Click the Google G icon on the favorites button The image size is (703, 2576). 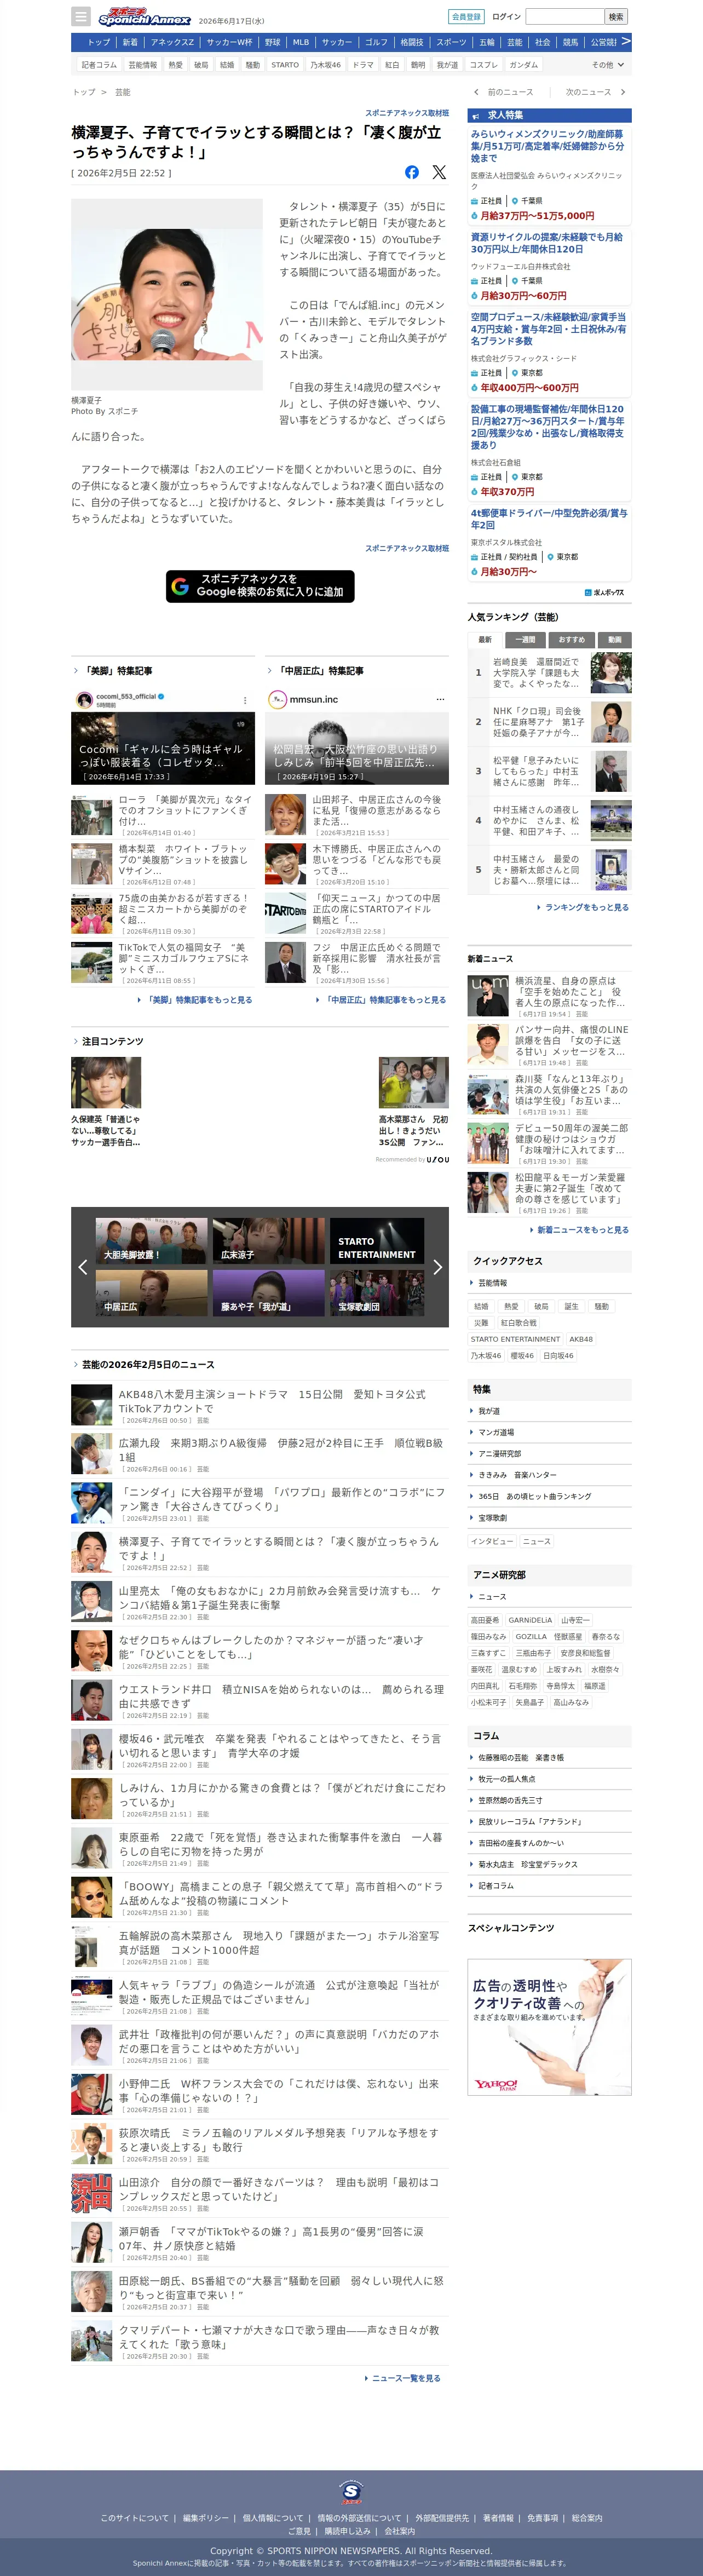coord(180,586)
